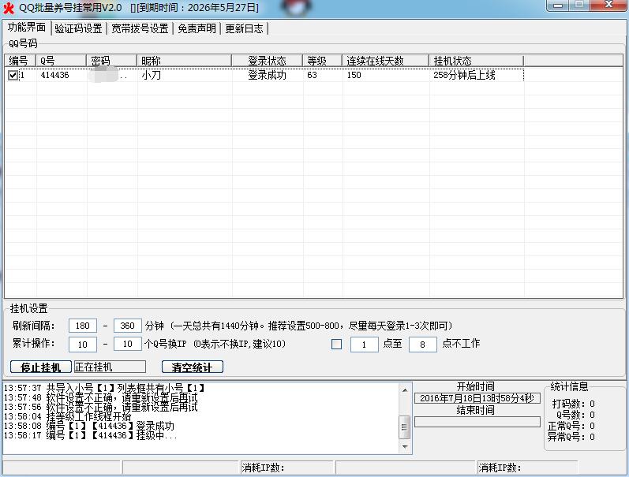The width and height of the screenshot is (629, 477).
Task: Click the empty 结束时间 field
Action: coord(477,422)
